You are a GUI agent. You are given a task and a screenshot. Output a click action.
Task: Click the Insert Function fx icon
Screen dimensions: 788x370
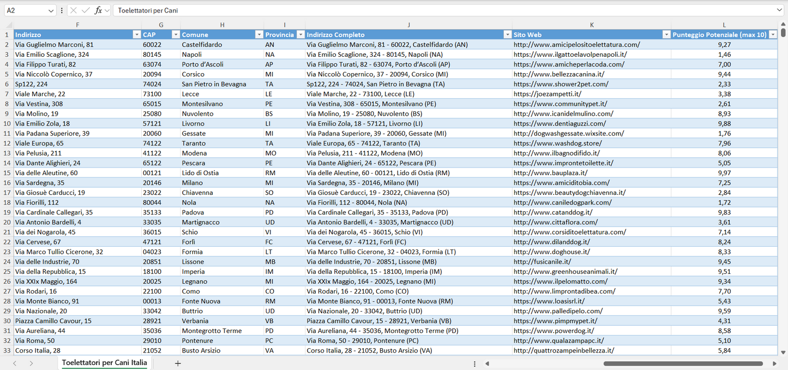coord(98,10)
